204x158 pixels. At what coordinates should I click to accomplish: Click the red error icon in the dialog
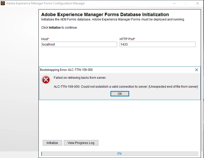tap(46, 80)
